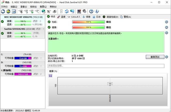Select SanDisk SDSSDA240G disk entry

(x=22, y=33)
